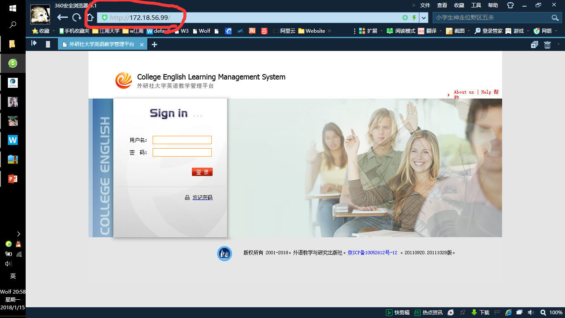565x318 pixels.
Task: Open the closed tabs trash icon
Action: coord(547,45)
